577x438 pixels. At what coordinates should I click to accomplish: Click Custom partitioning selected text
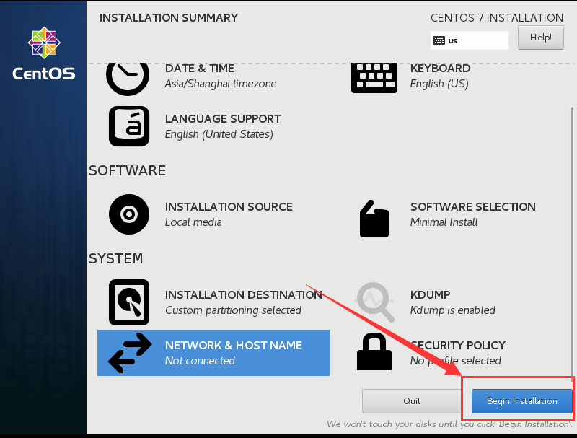click(233, 310)
